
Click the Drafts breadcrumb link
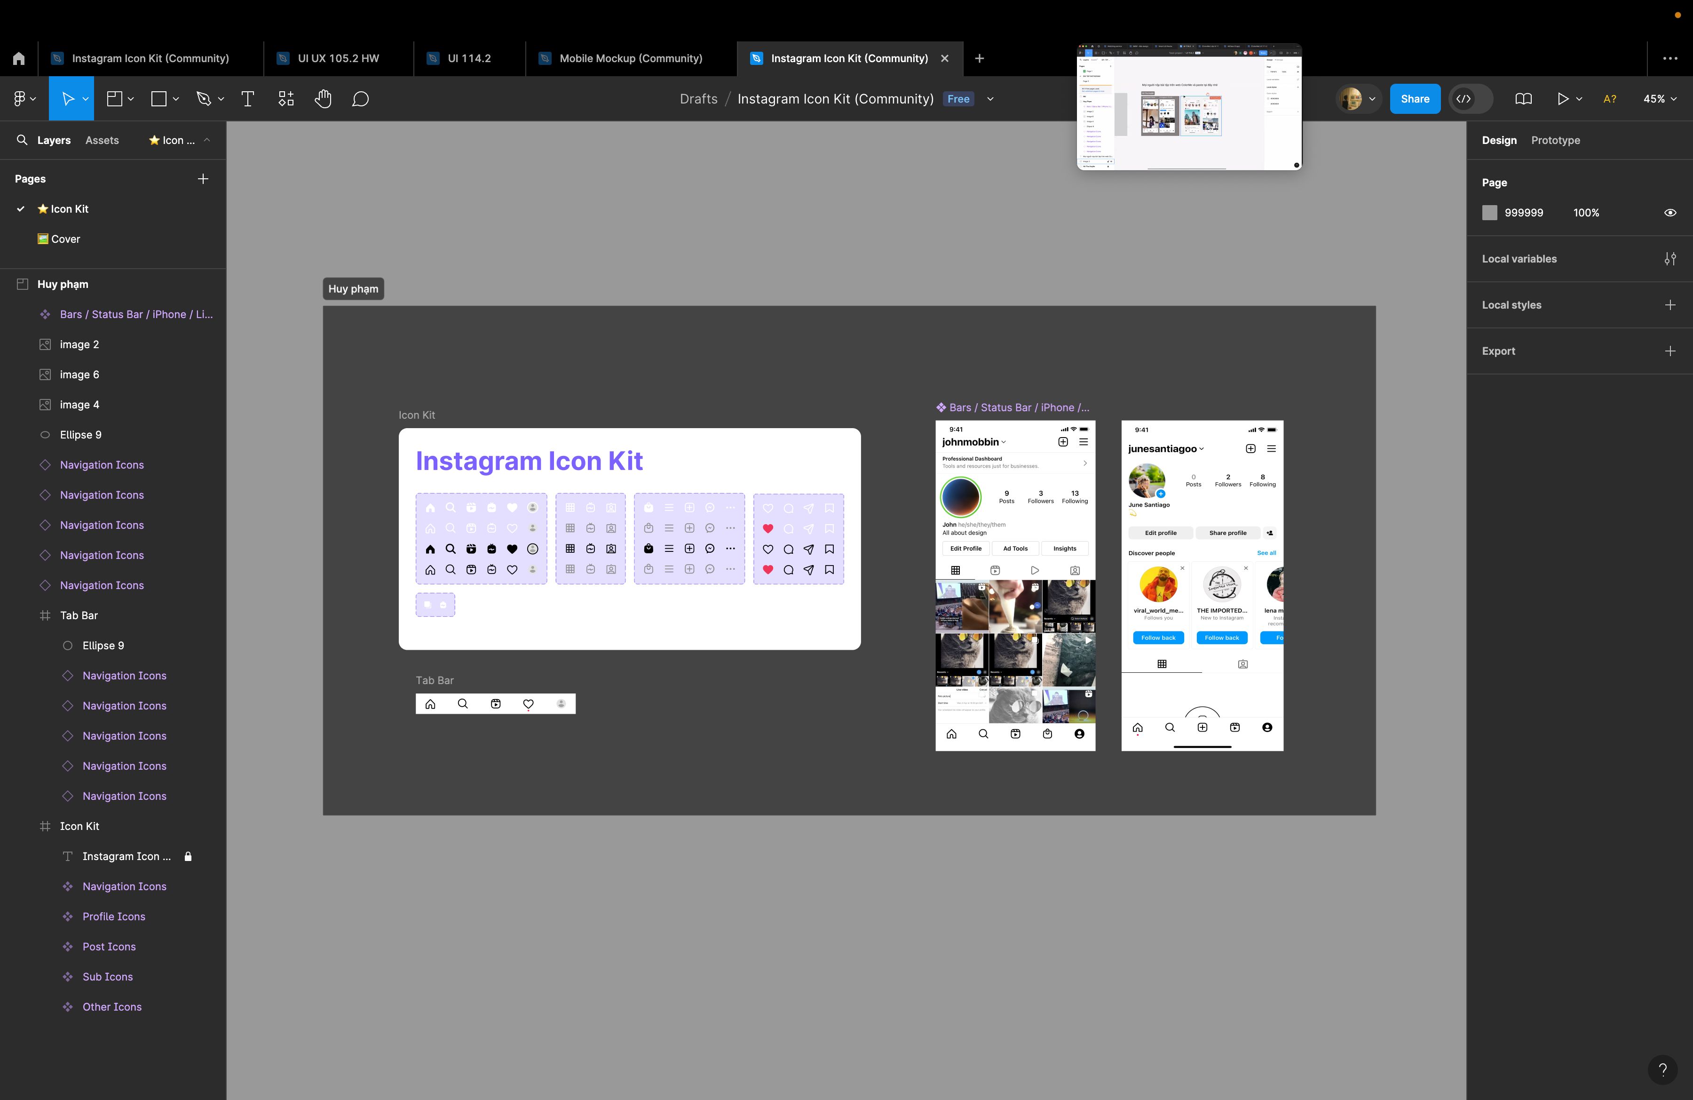tap(698, 99)
